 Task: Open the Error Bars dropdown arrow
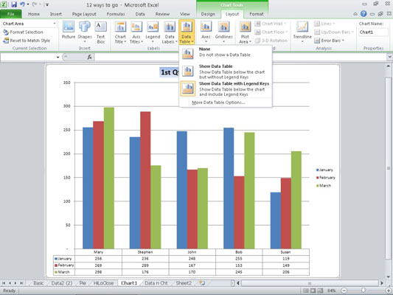(x=343, y=41)
